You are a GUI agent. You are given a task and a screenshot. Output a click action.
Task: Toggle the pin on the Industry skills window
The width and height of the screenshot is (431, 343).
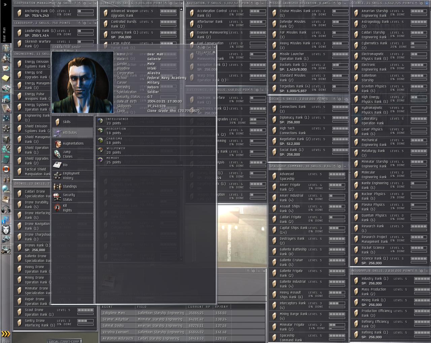click(x=416, y=271)
